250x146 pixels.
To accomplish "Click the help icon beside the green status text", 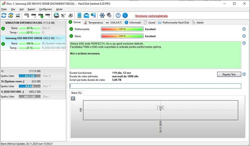I will tap(244, 43).
